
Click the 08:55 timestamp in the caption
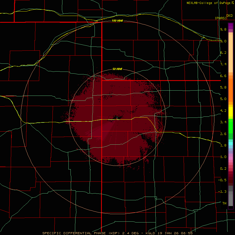(x=187, y=233)
